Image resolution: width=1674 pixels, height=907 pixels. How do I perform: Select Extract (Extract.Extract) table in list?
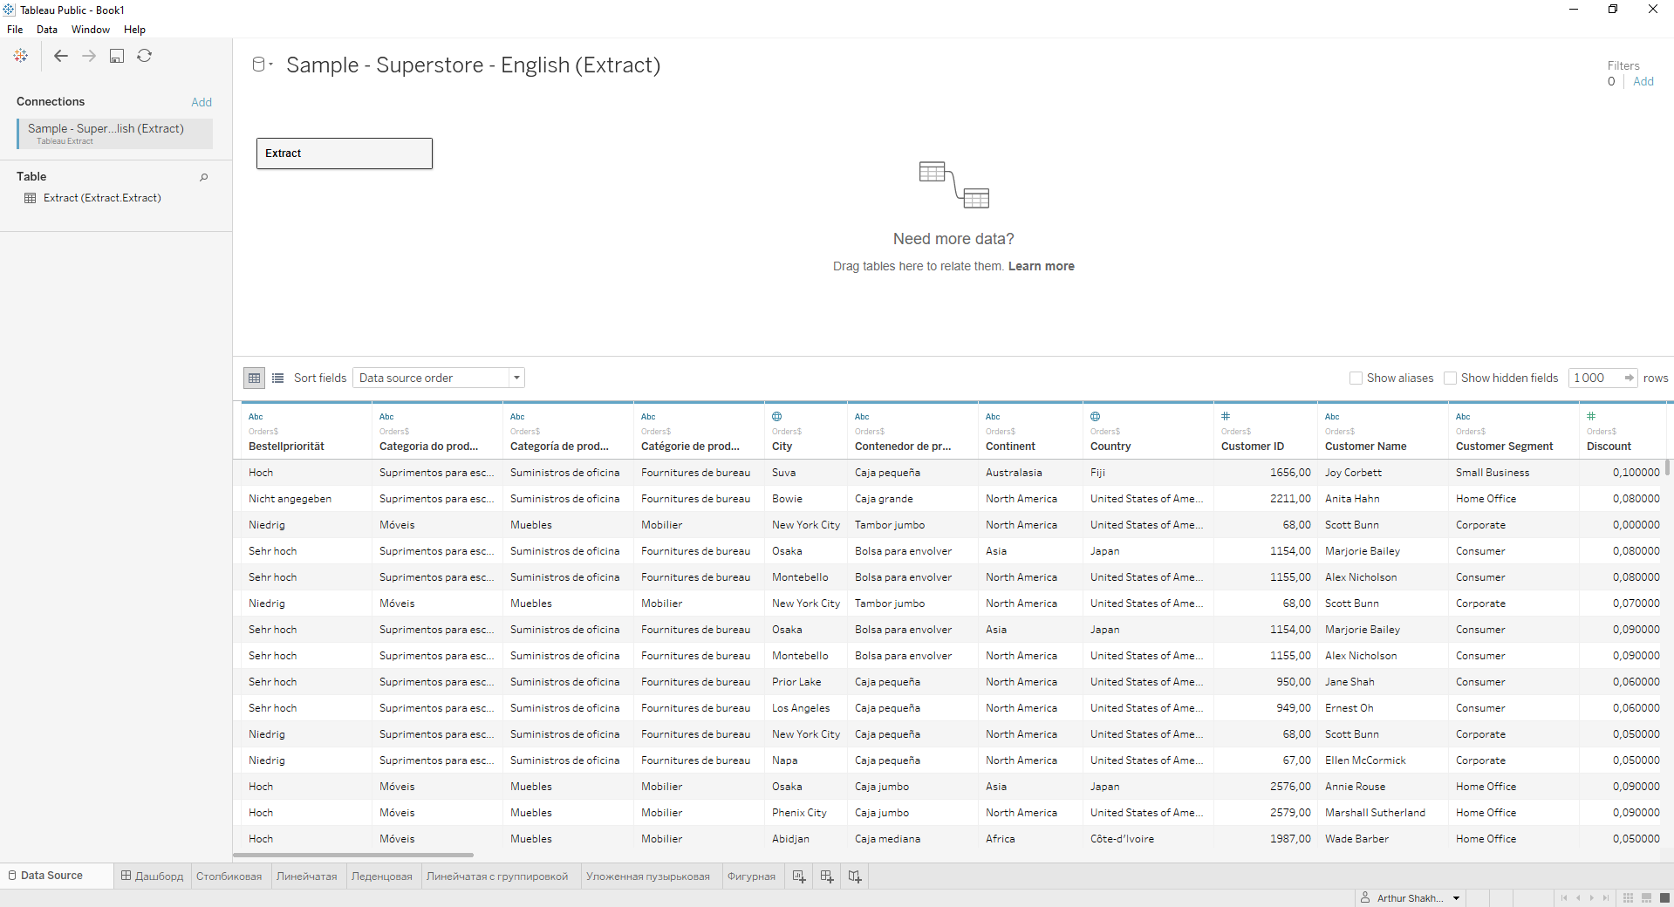tap(102, 198)
